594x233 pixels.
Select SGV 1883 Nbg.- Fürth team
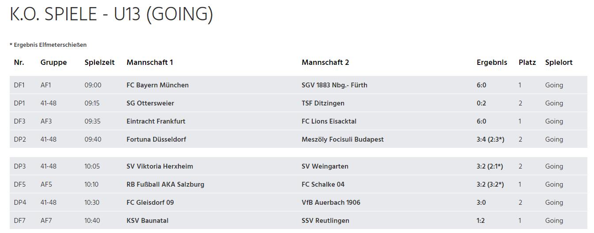334,85
